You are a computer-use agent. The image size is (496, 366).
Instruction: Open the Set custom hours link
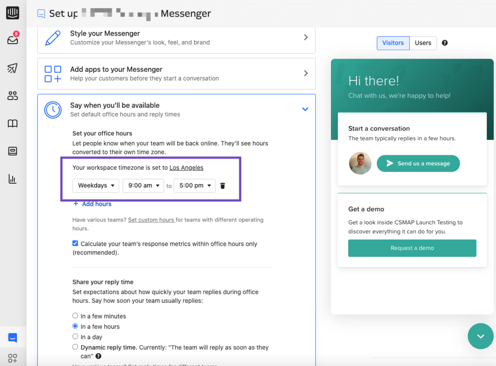151,220
